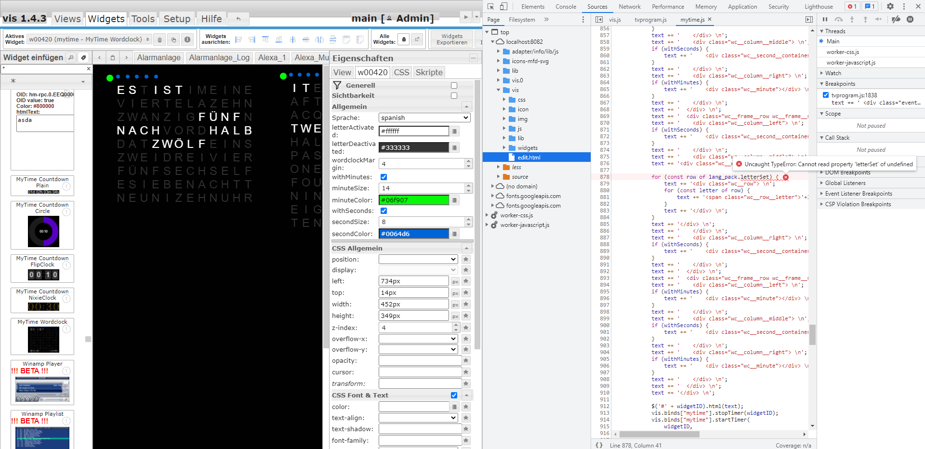The image size is (925, 449).
Task: Toggle pause on exceptions icon
Action: coord(910,19)
